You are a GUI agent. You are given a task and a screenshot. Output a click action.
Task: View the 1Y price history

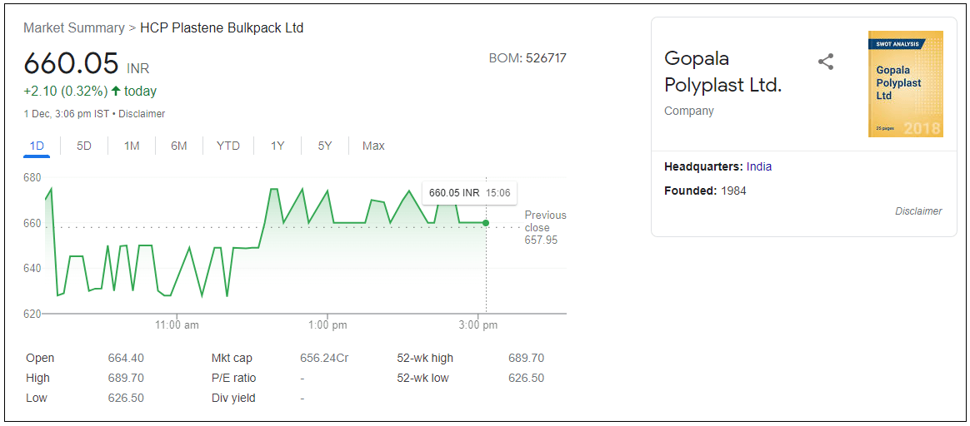tap(277, 146)
